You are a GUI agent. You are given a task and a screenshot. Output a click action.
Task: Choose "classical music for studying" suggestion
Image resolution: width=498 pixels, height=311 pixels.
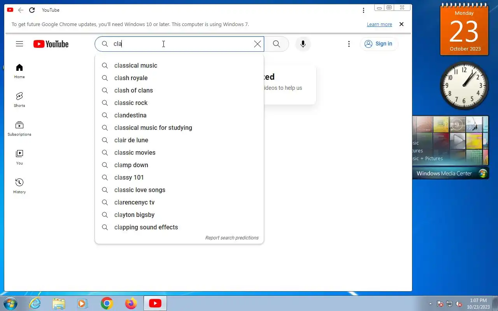pyautogui.click(x=179, y=128)
